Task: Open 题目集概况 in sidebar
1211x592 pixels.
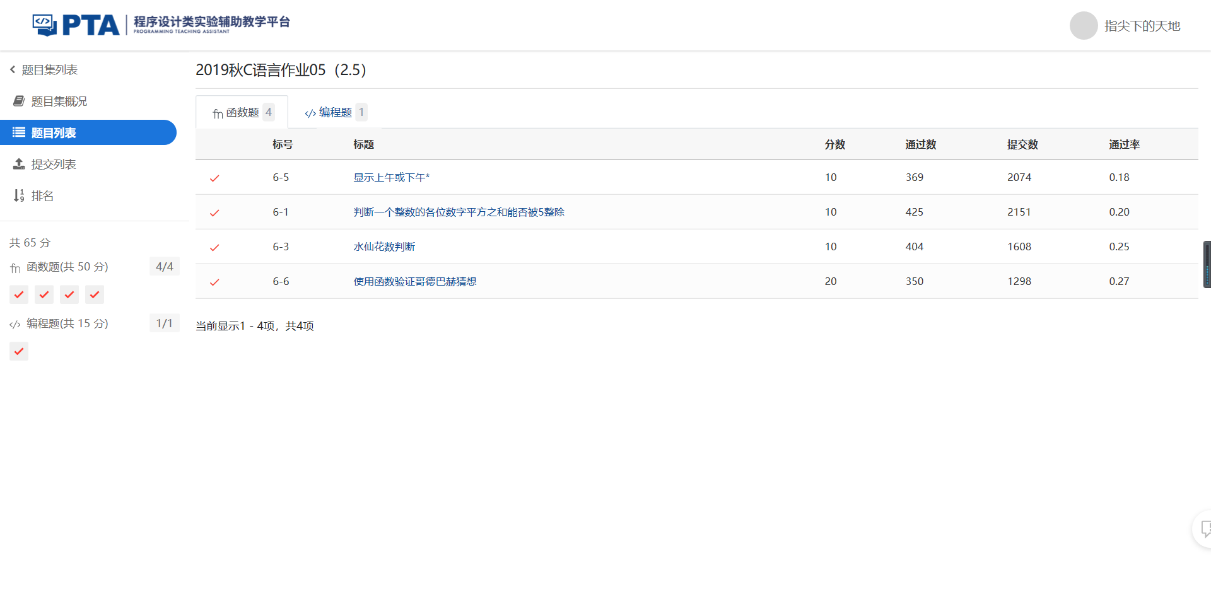Action: 59,101
